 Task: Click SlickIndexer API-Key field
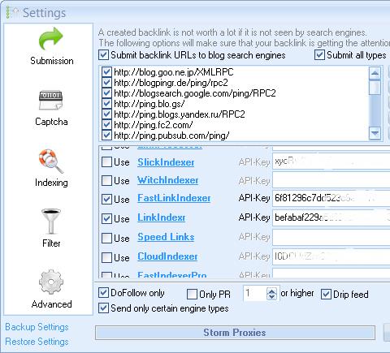331,162
